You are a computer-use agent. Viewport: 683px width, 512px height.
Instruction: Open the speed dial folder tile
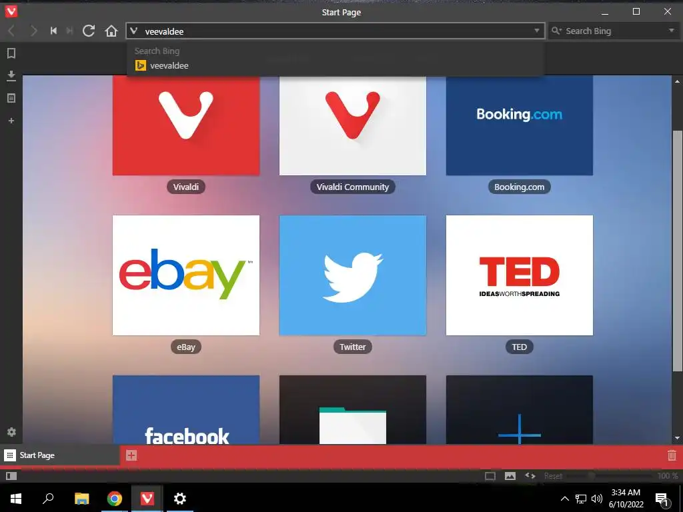(353, 410)
